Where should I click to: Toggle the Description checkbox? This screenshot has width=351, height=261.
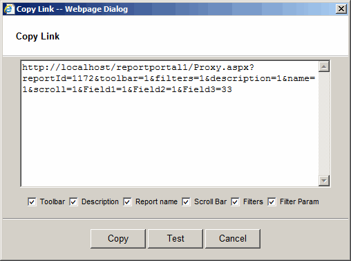73,201
